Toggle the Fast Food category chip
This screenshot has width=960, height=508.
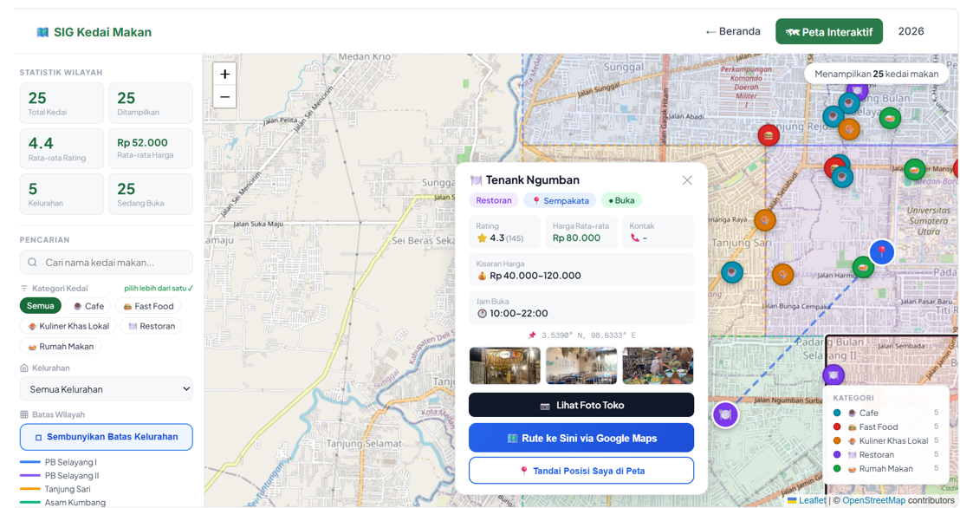click(x=147, y=306)
